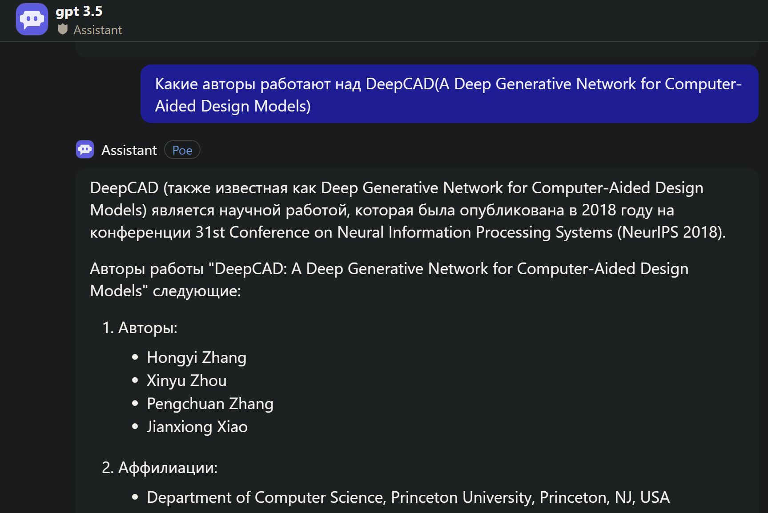
Task: Select the user question message bubble
Action: pyautogui.click(x=449, y=94)
